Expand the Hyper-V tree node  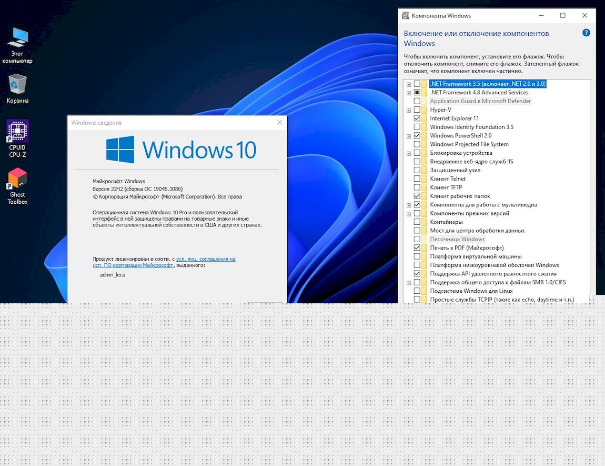pyautogui.click(x=409, y=110)
